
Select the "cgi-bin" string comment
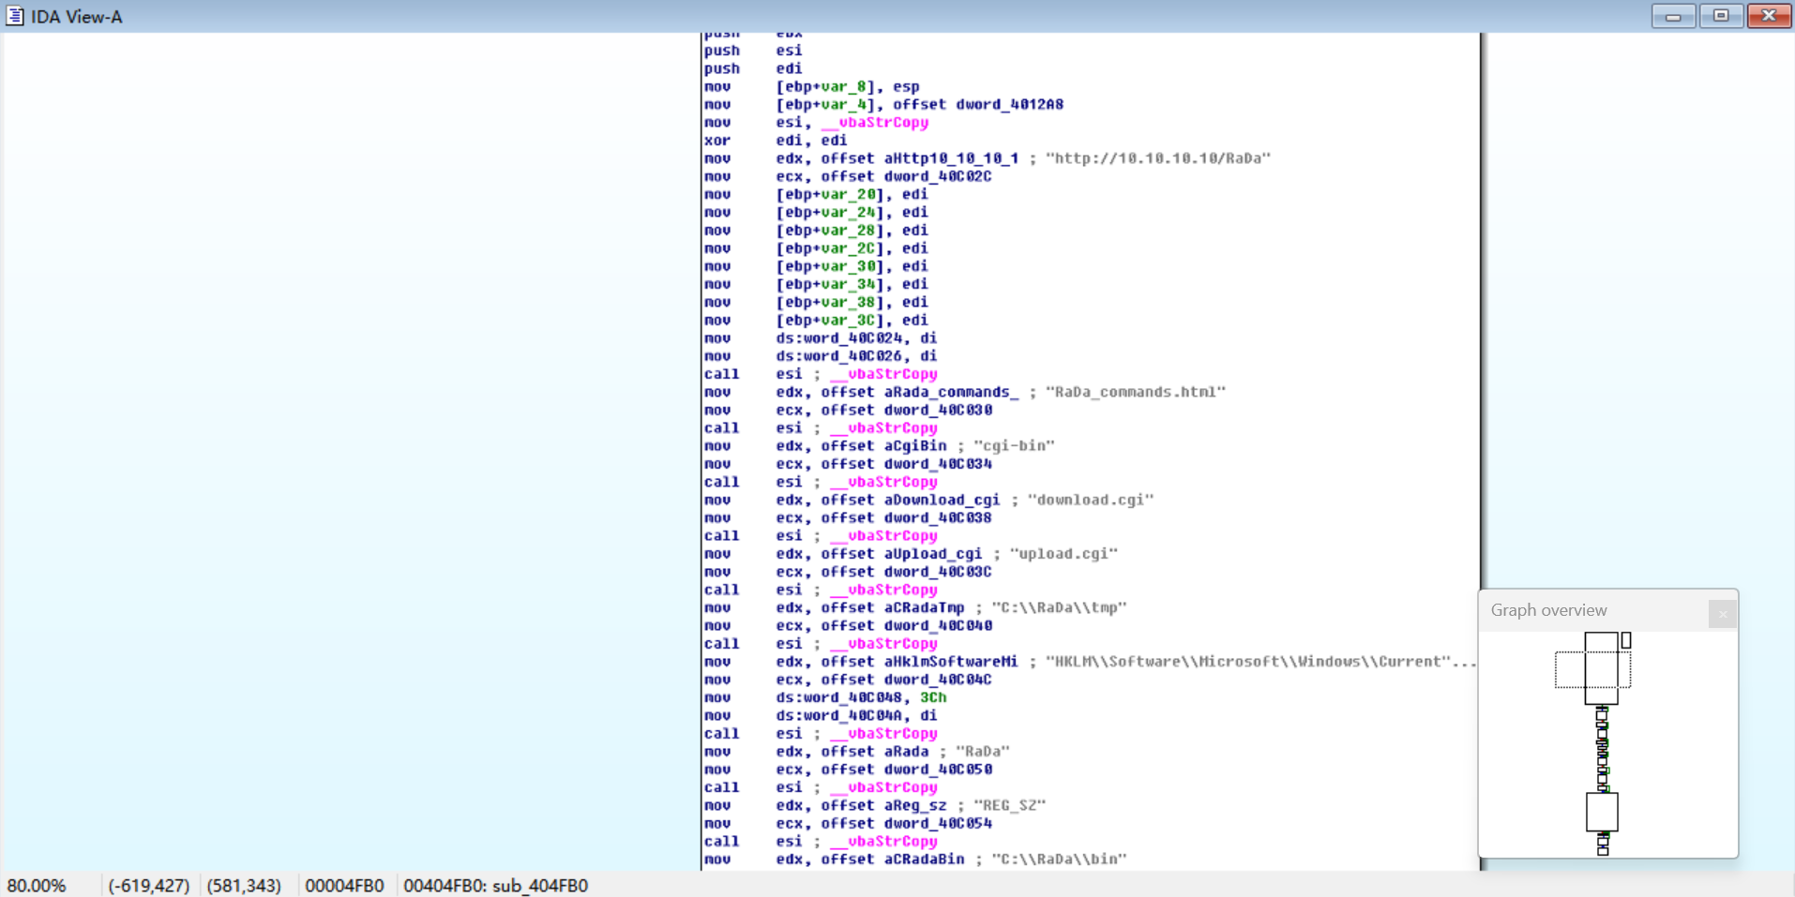click(1015, 446)
